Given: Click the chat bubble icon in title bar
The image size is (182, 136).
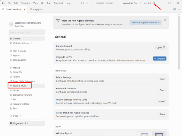Looking at the screenshot, I should click(149, 3).
